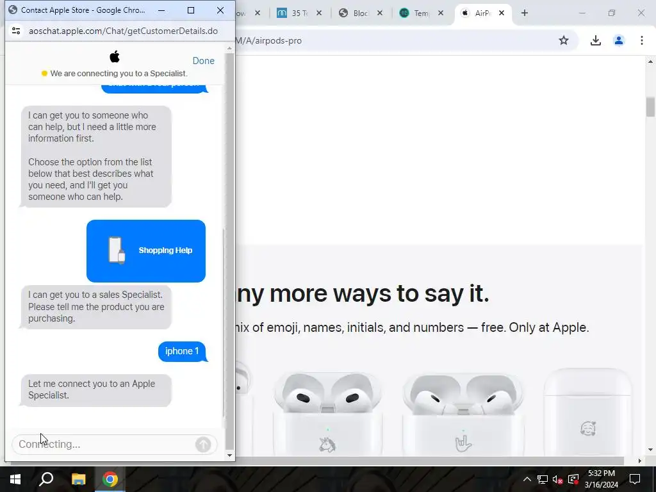Bookmark this page with the star icon

[564, 40]
